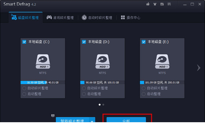Image resolution: width=205 pixels, height=127 pixels.
Task: Show next disks with right chevron
Action: click(199, 68)
